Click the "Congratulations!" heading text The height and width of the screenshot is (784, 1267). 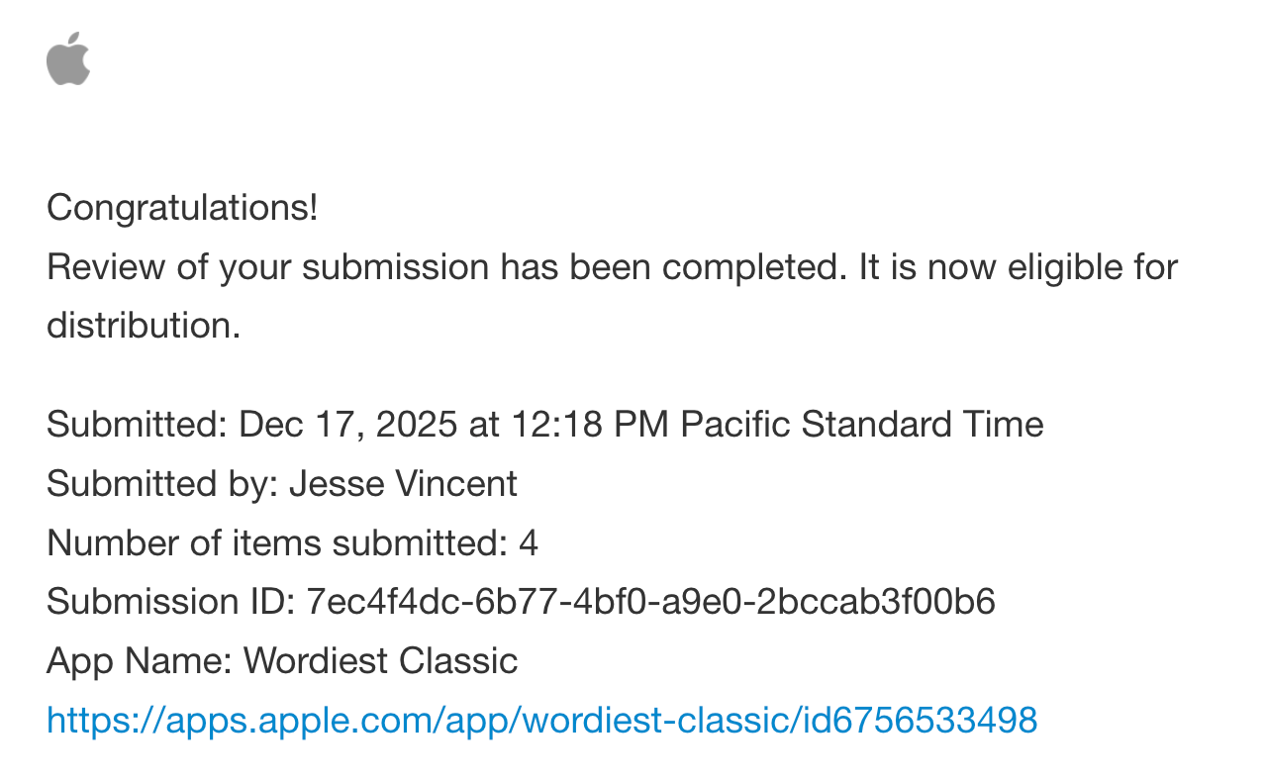[x=182, y=208]
